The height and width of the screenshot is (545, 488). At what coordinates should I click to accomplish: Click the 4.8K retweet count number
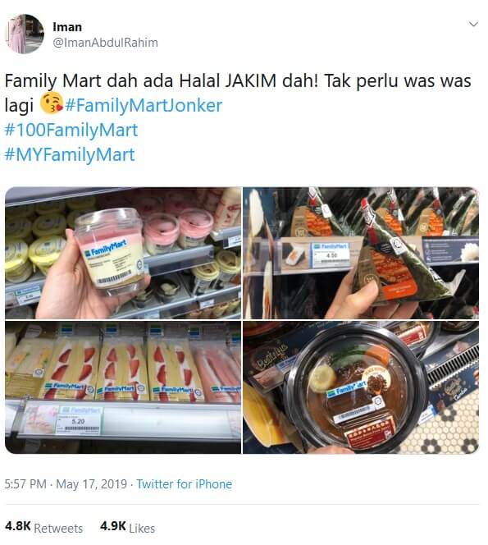click(18, 526)
